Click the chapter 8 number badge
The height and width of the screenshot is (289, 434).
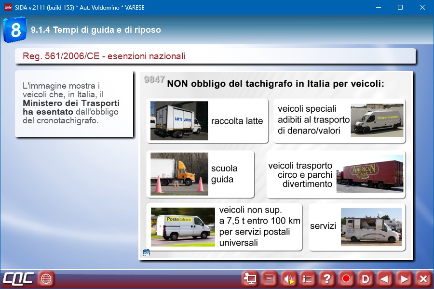point(15,30)
